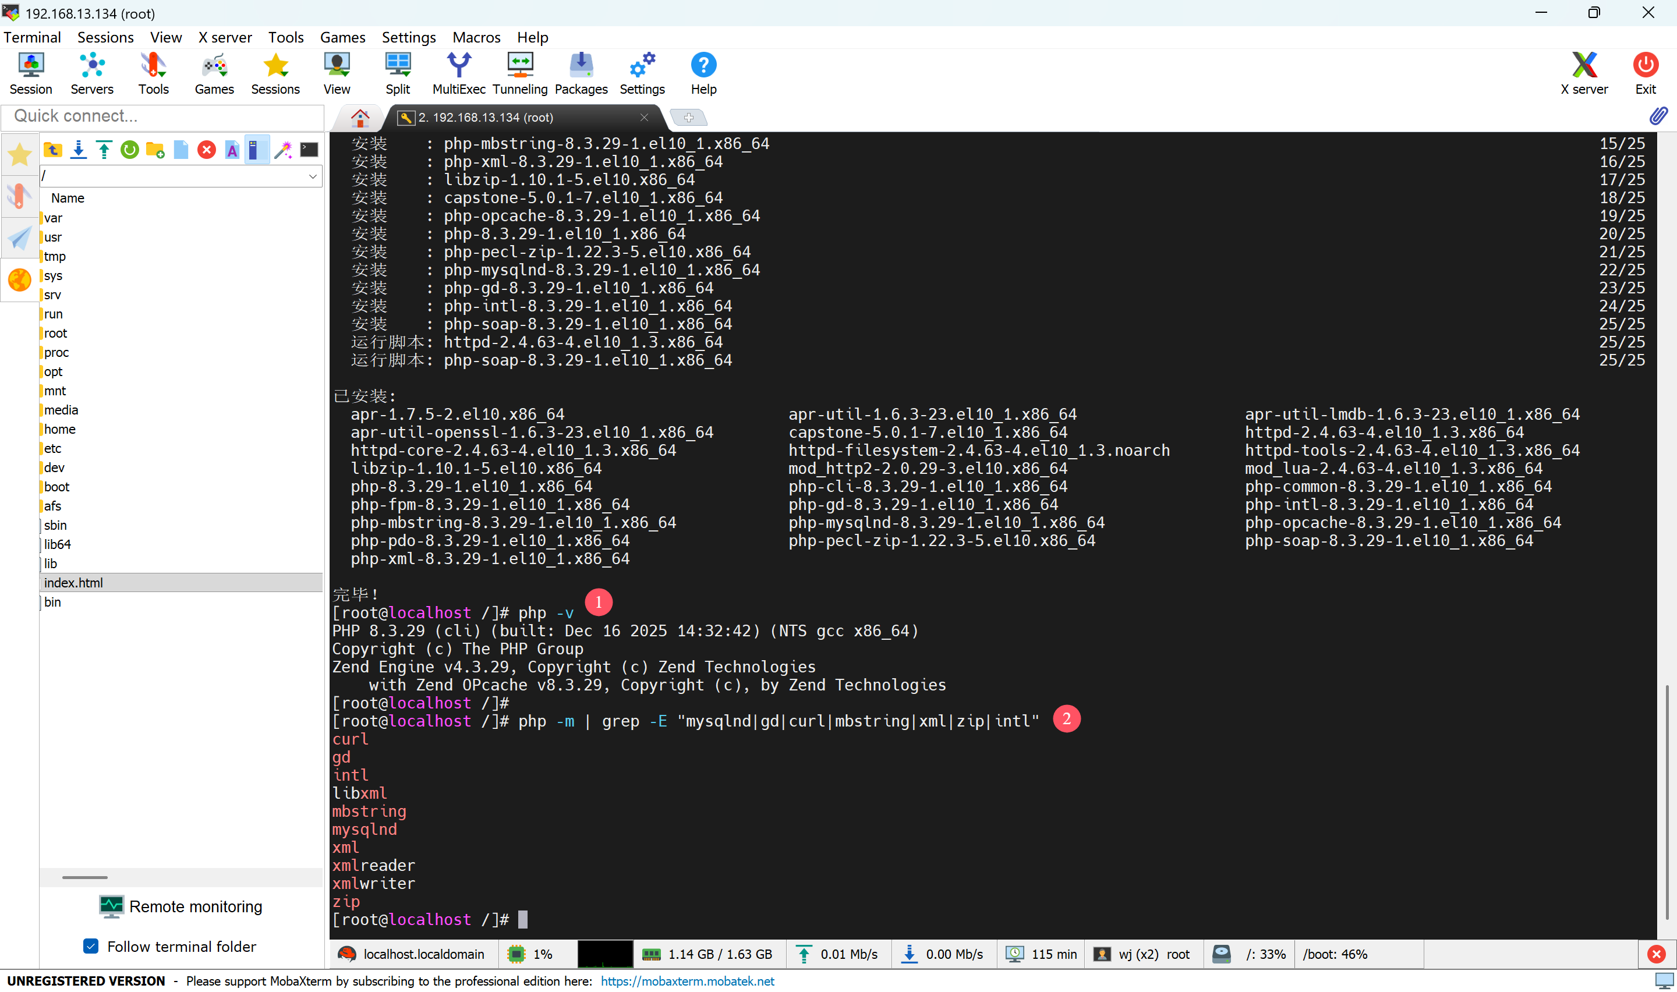The image size is (1677, 992).
Task: Activate the Split terminal icon
Action: click(x=398, y=73)
